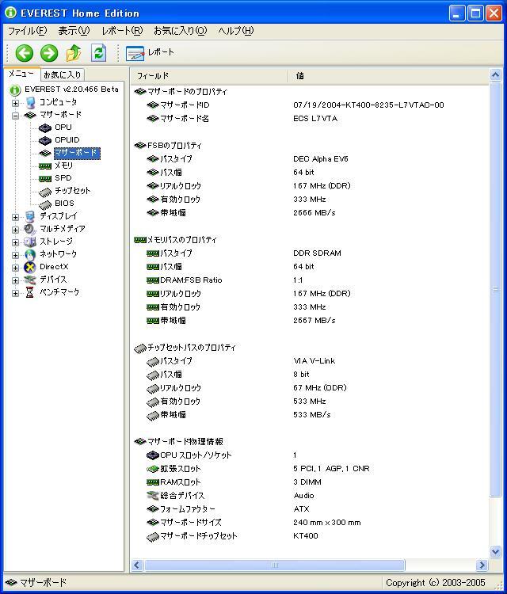Open the ヘルプ(H) menu
Image resolution: width=507 pixels, height=594 pixels.
(235, 31)
